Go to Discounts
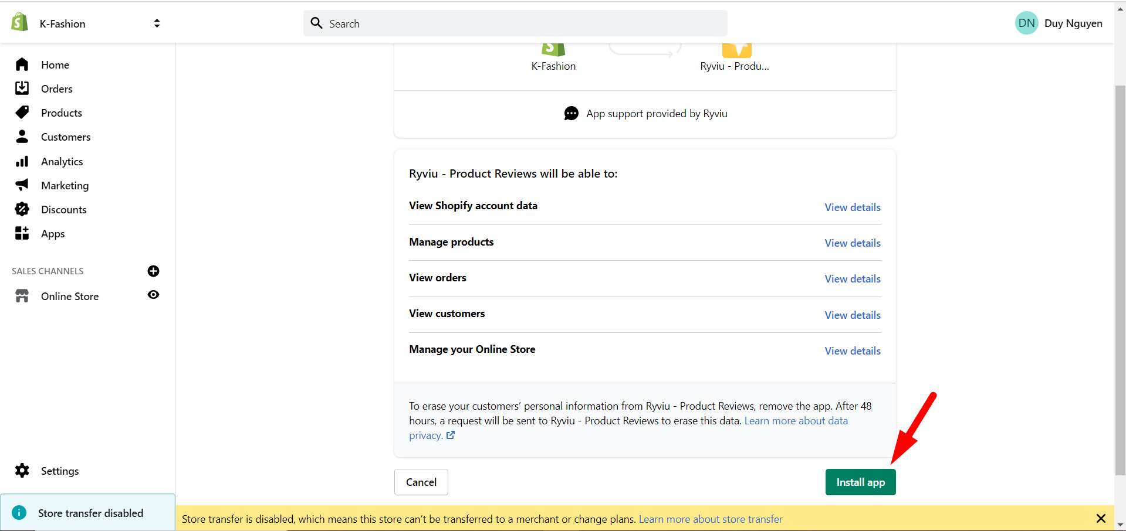The height and width of the screenshot is (531, 1126). pyautogui.click(x=64, y=210)
